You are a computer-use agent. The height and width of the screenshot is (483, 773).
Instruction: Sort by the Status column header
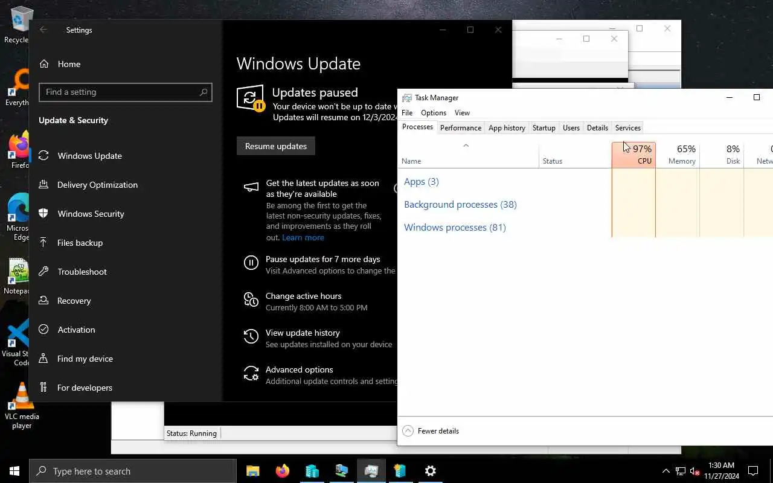pos(576,155)
